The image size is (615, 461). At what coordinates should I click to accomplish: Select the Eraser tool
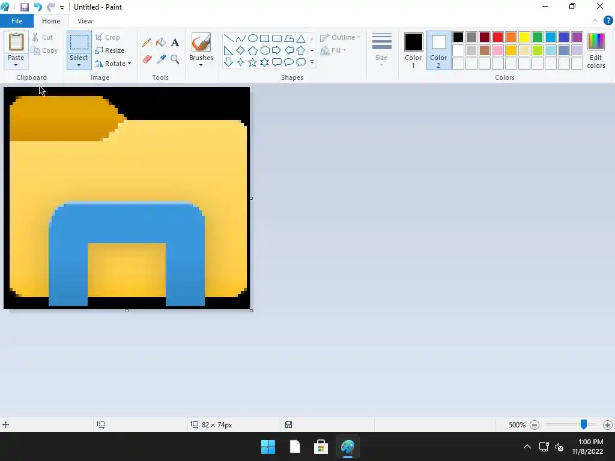pos(147,59)
